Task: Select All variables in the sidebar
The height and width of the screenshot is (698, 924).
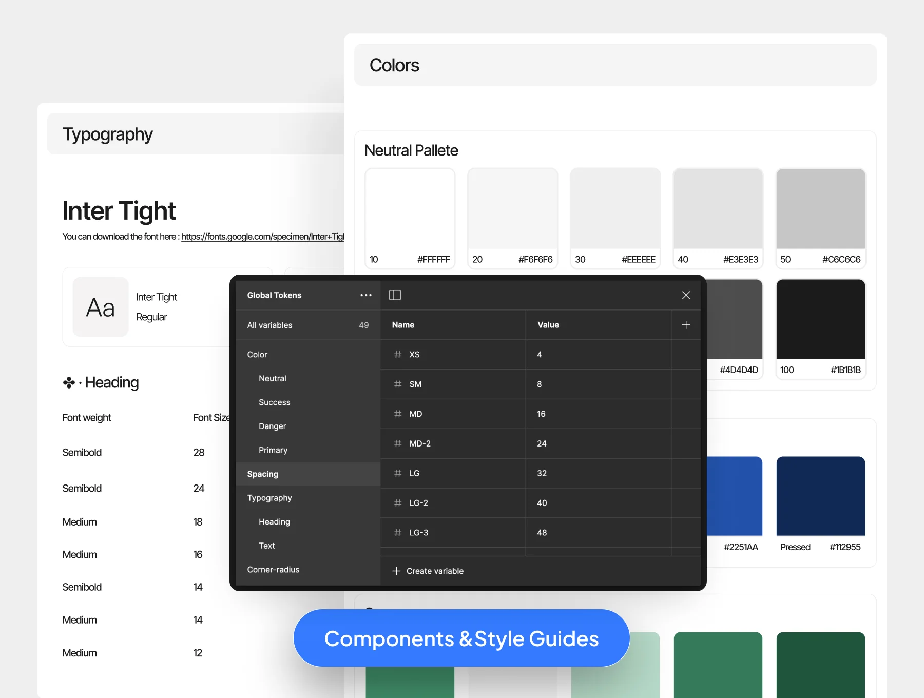Action: click(308, 325)
